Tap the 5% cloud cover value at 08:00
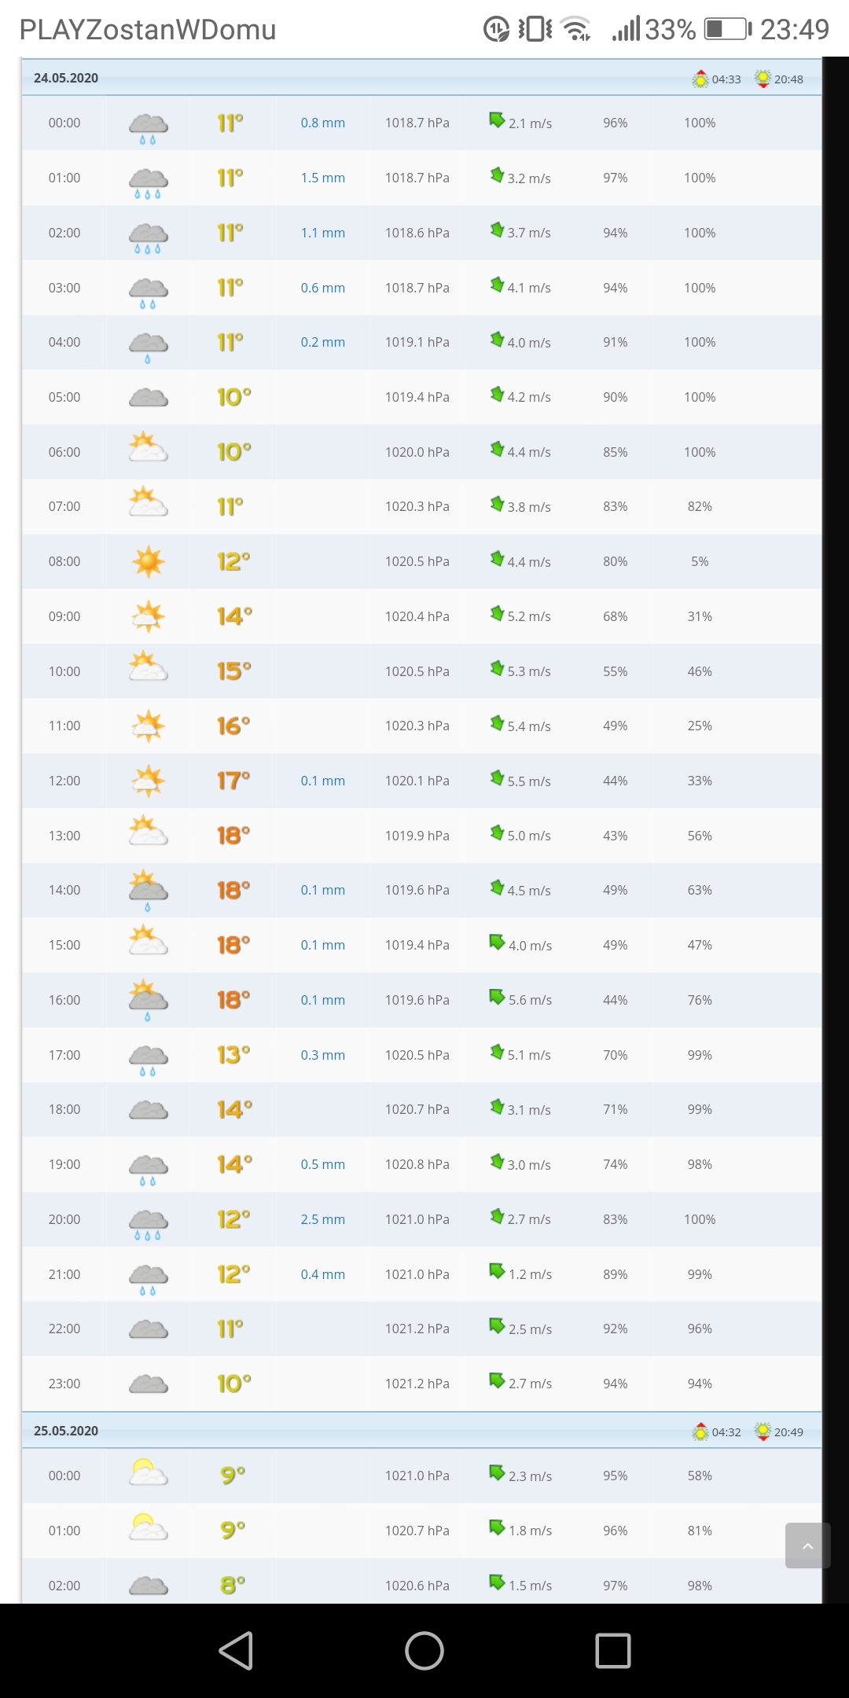Screen dimensions: 849x1698 coord(699,561)
